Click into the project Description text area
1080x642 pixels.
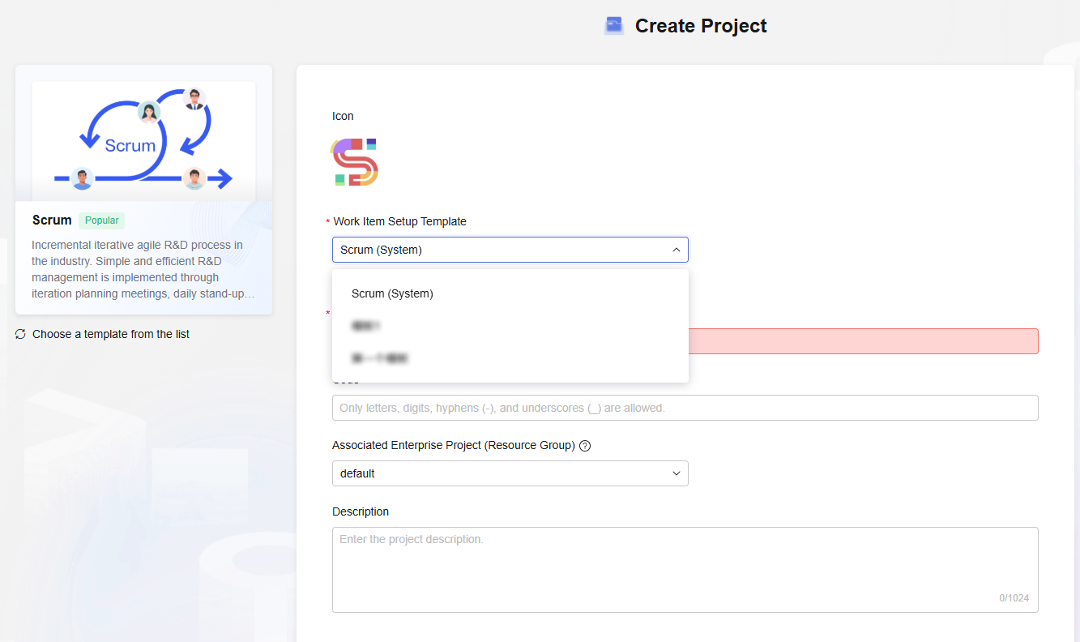pos(685,569)
